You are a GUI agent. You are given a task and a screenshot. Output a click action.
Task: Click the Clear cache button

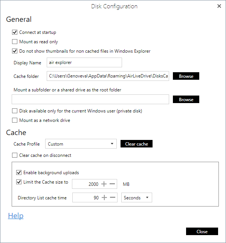[136, 144]
